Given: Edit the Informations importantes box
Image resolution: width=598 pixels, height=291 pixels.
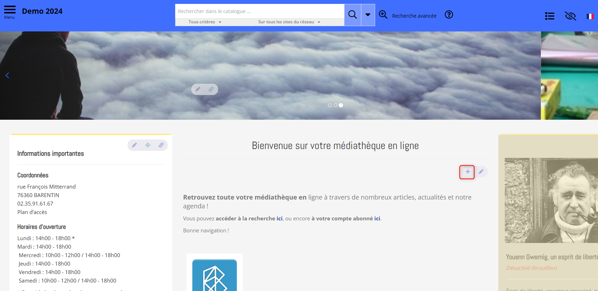Looking at the screenshot, I should [x=134, y=145].
